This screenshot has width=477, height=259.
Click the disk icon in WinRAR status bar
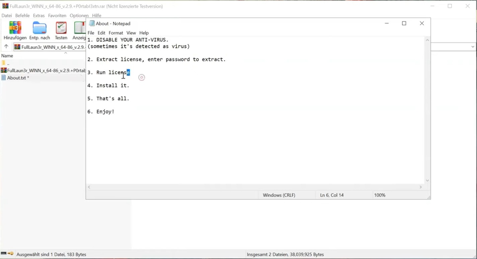click(4, 254)
